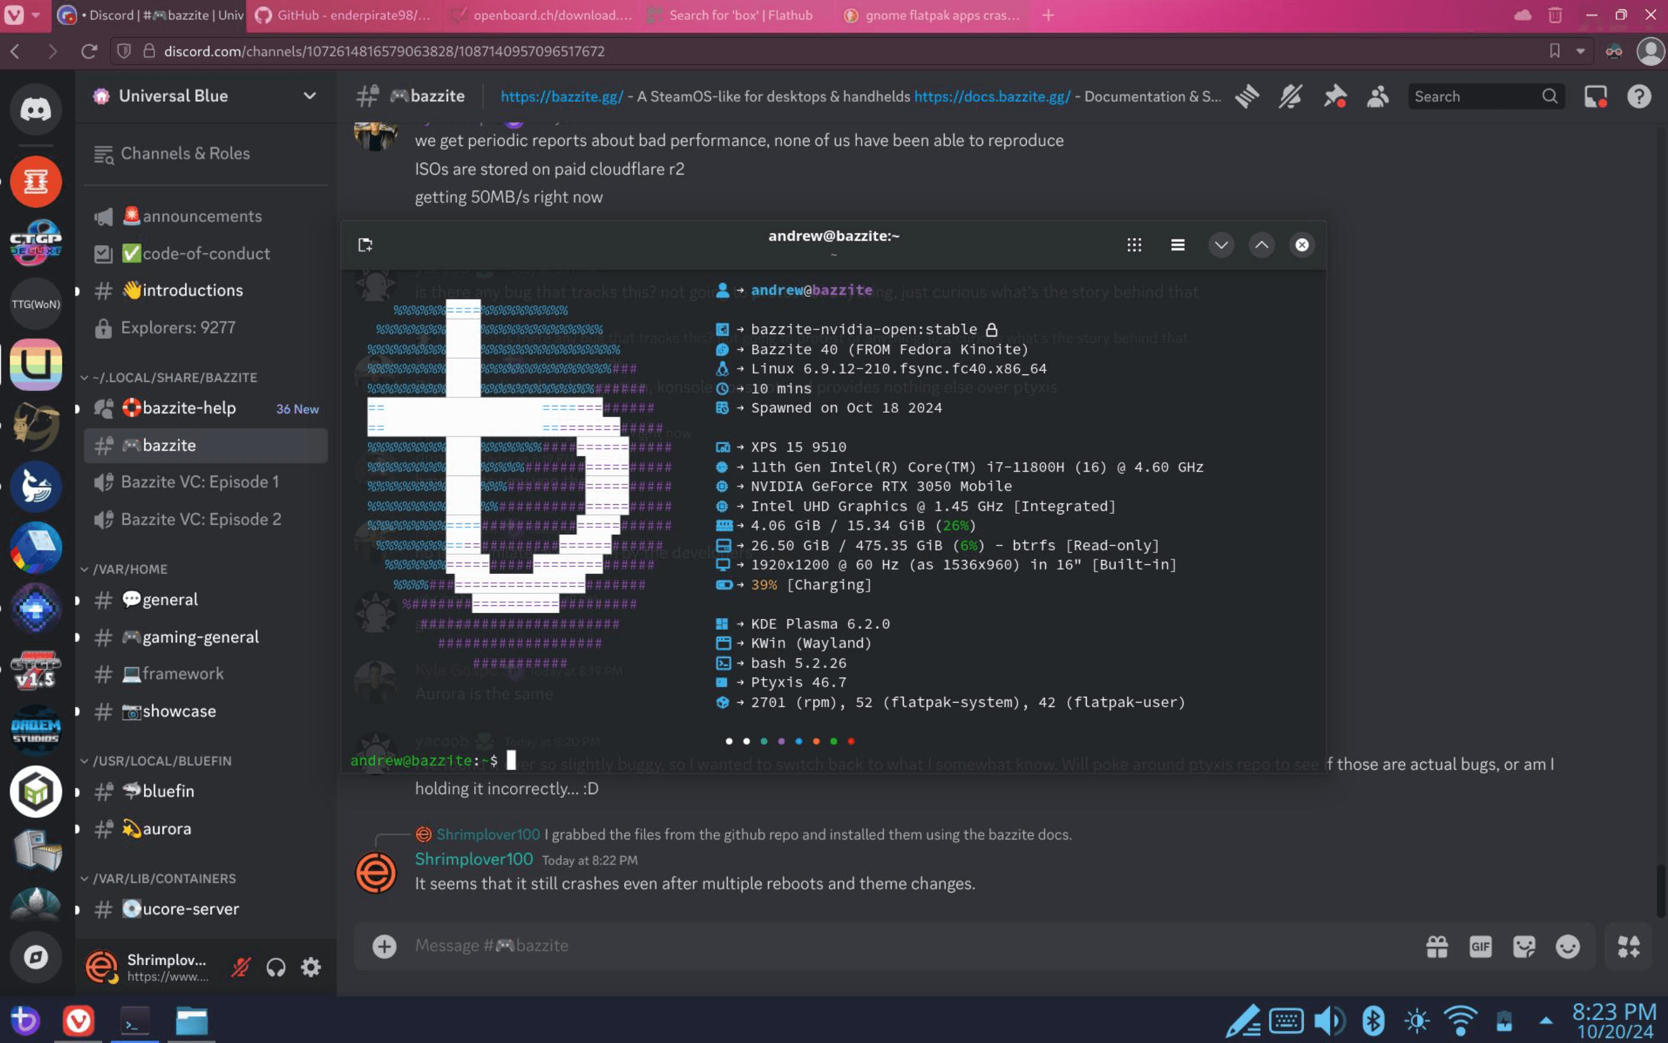
Task: Toggle notification settings bell icon in header
Action: point(1290,97)
